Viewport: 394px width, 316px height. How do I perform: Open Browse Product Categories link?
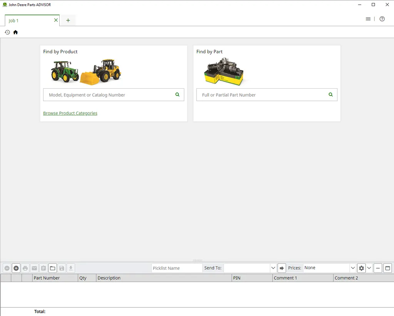70,113
